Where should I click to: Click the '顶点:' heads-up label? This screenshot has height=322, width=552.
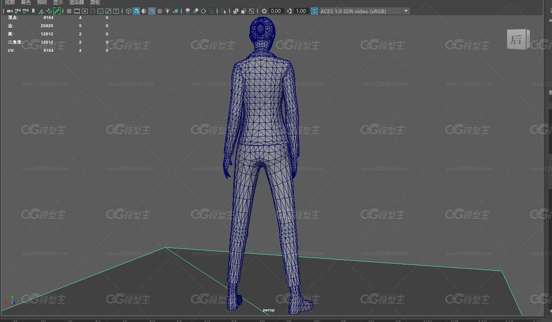(13, 18)
